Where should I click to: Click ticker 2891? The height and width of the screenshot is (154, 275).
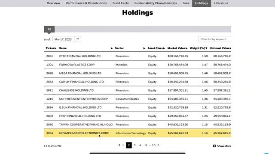click(x=49, y=56)
